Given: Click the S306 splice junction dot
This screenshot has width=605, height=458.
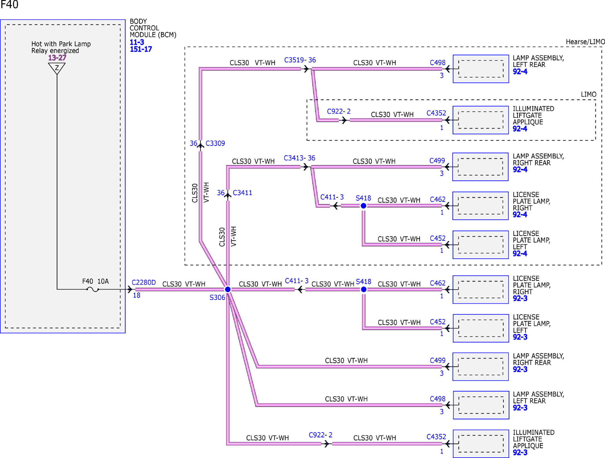Looking at the screenshot, I should pyautogui.click(x=228, y=289).
